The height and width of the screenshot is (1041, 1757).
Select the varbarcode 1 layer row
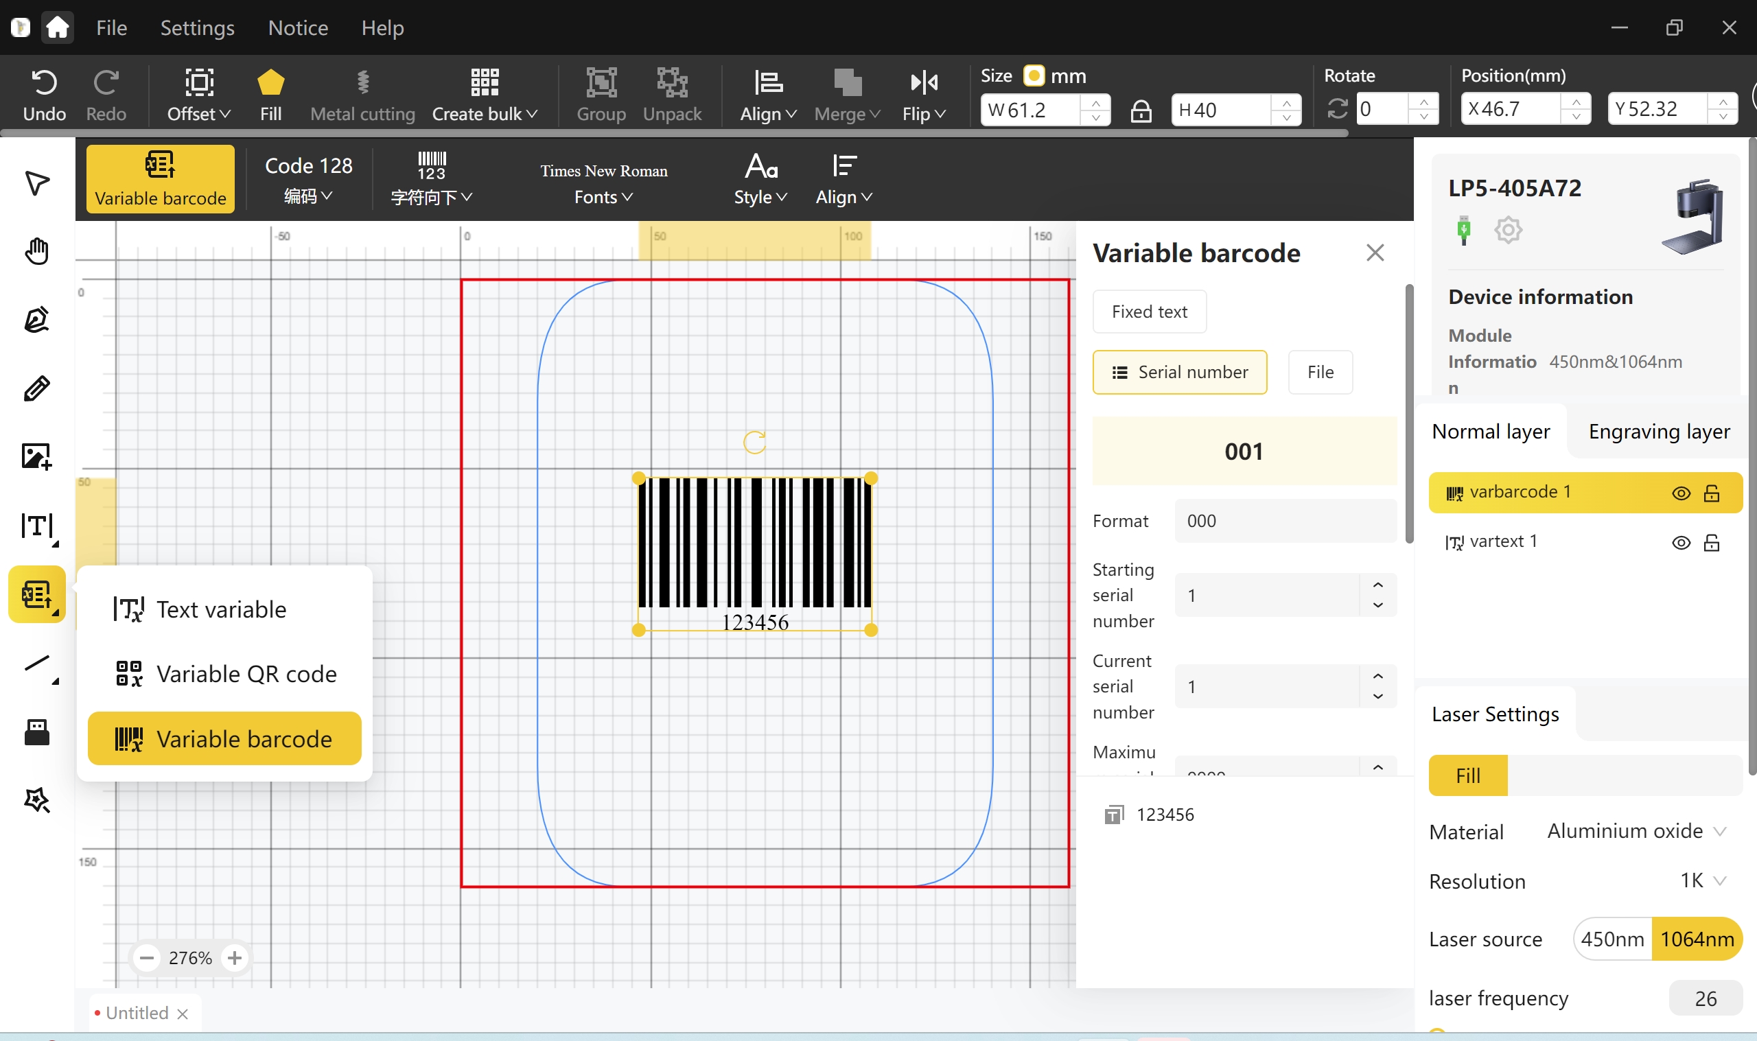pyautogui.click(x=1585, y=493)
